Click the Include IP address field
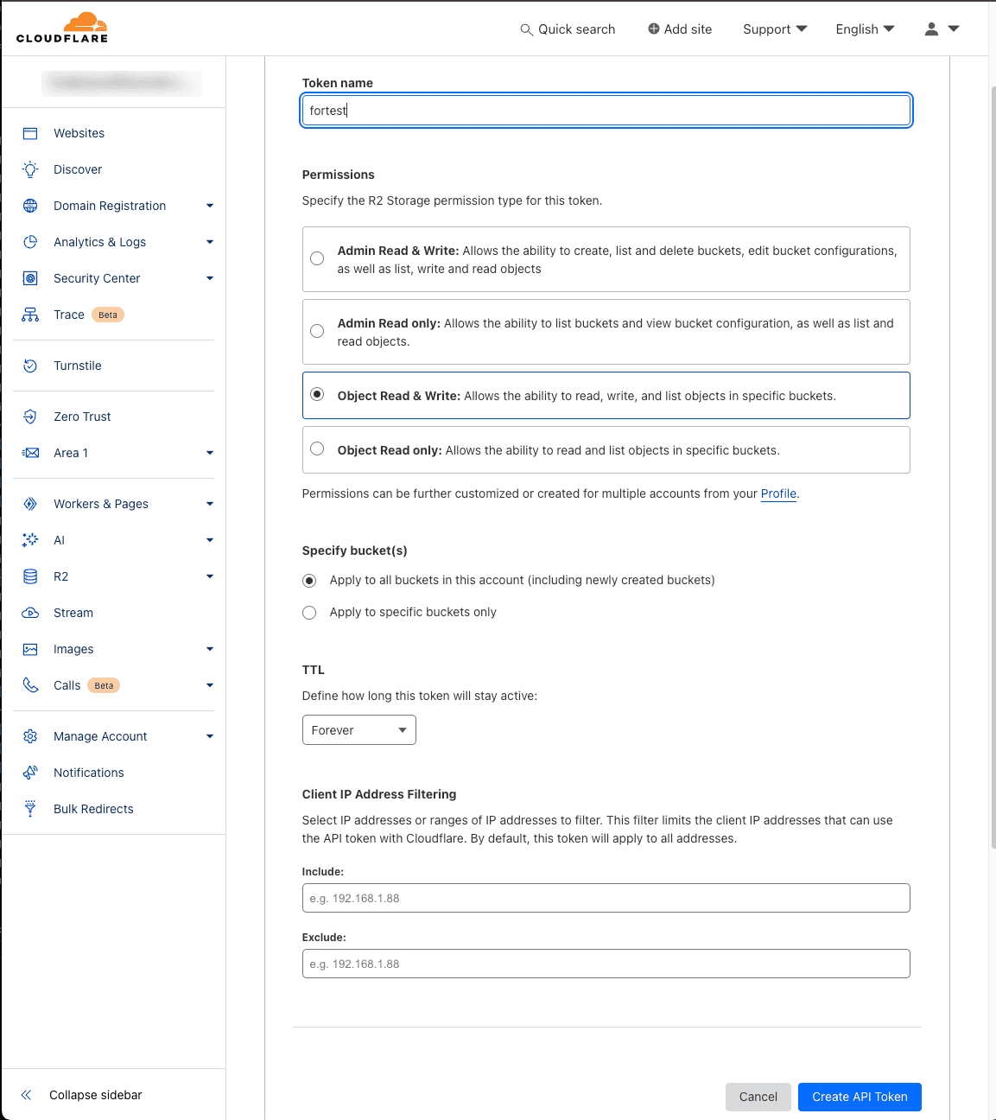 click(x=606, y=898)
